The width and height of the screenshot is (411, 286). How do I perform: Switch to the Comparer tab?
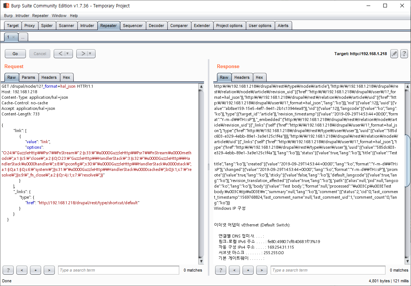point(179,26)
